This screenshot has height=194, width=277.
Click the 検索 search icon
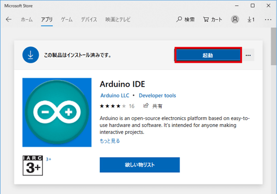coord(185,19)
